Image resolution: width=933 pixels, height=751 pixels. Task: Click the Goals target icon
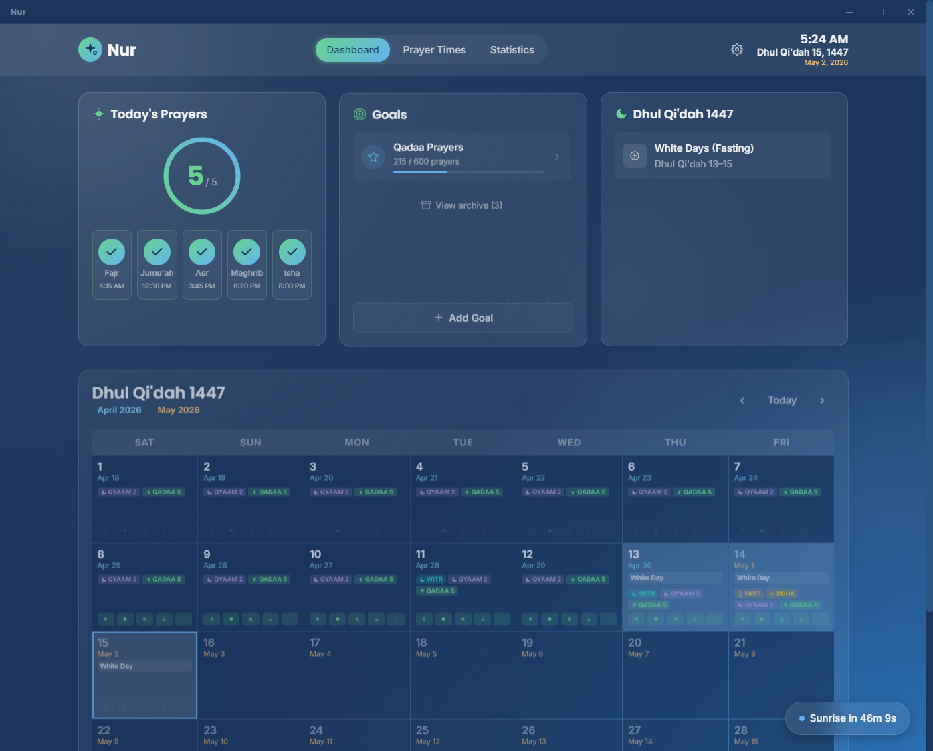click(360, 114)
